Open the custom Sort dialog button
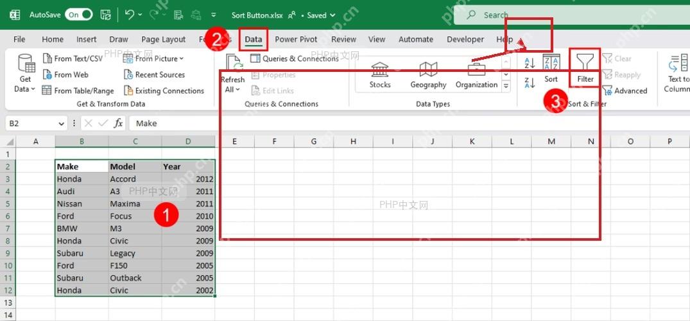Image resolution: width=690 pixels, height=321 pixels. (551, 69)
